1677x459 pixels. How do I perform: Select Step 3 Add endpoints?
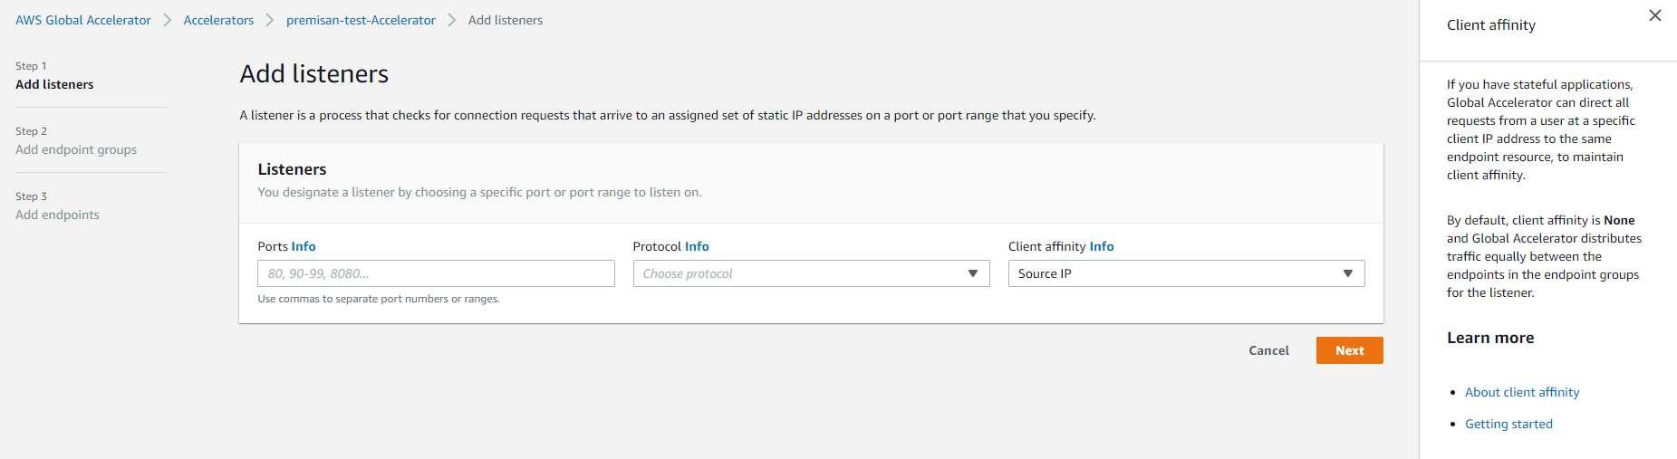point(57,215)
